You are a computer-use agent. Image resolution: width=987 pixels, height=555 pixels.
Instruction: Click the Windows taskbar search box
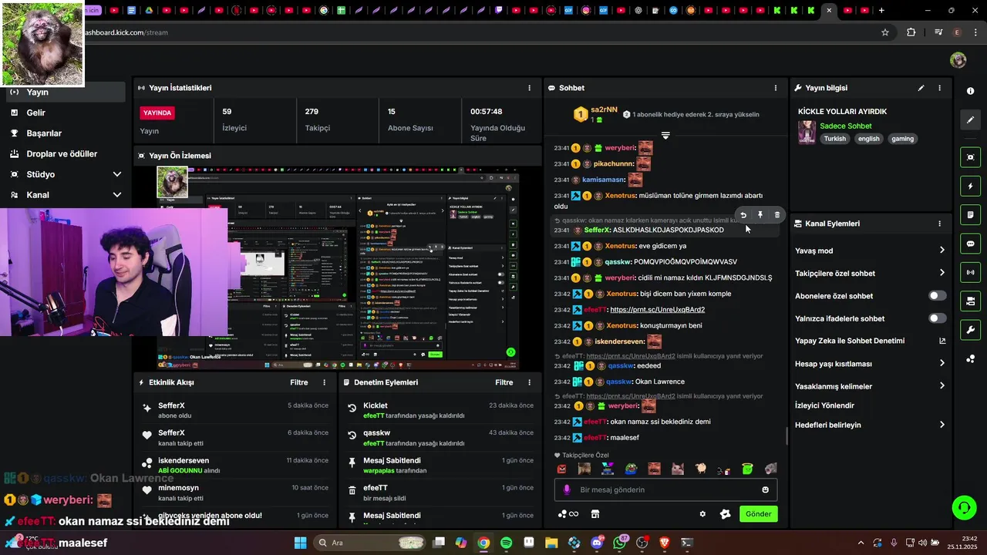pyautogui.click(x=369, y=543)
